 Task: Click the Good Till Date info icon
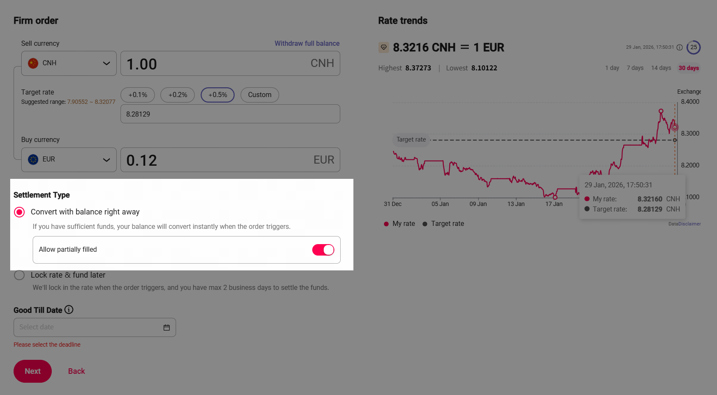pos(69,310)
